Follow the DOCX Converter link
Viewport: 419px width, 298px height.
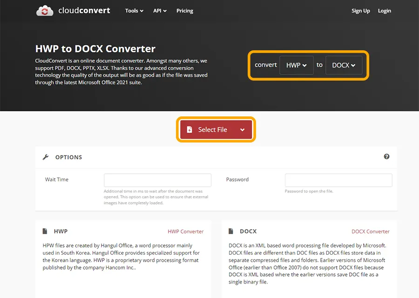click(x=371, y=231)
